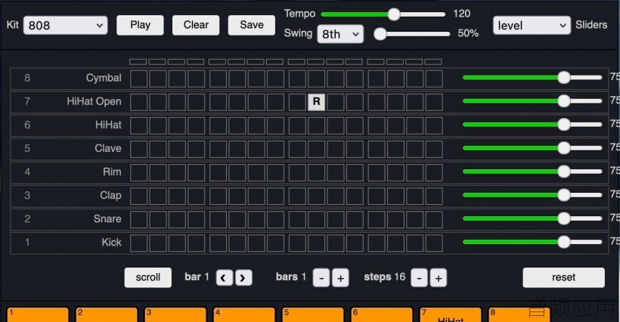This screenshot has height=322, width=620.
Task: Trigger orange pad number 1
Action: 38,314
